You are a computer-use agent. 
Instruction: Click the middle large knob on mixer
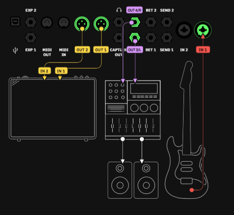coord(144,108)
